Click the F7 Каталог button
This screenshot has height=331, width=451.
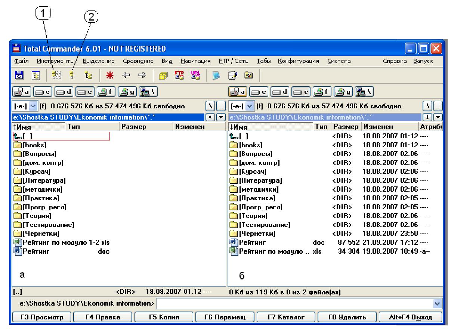[286, 317]
